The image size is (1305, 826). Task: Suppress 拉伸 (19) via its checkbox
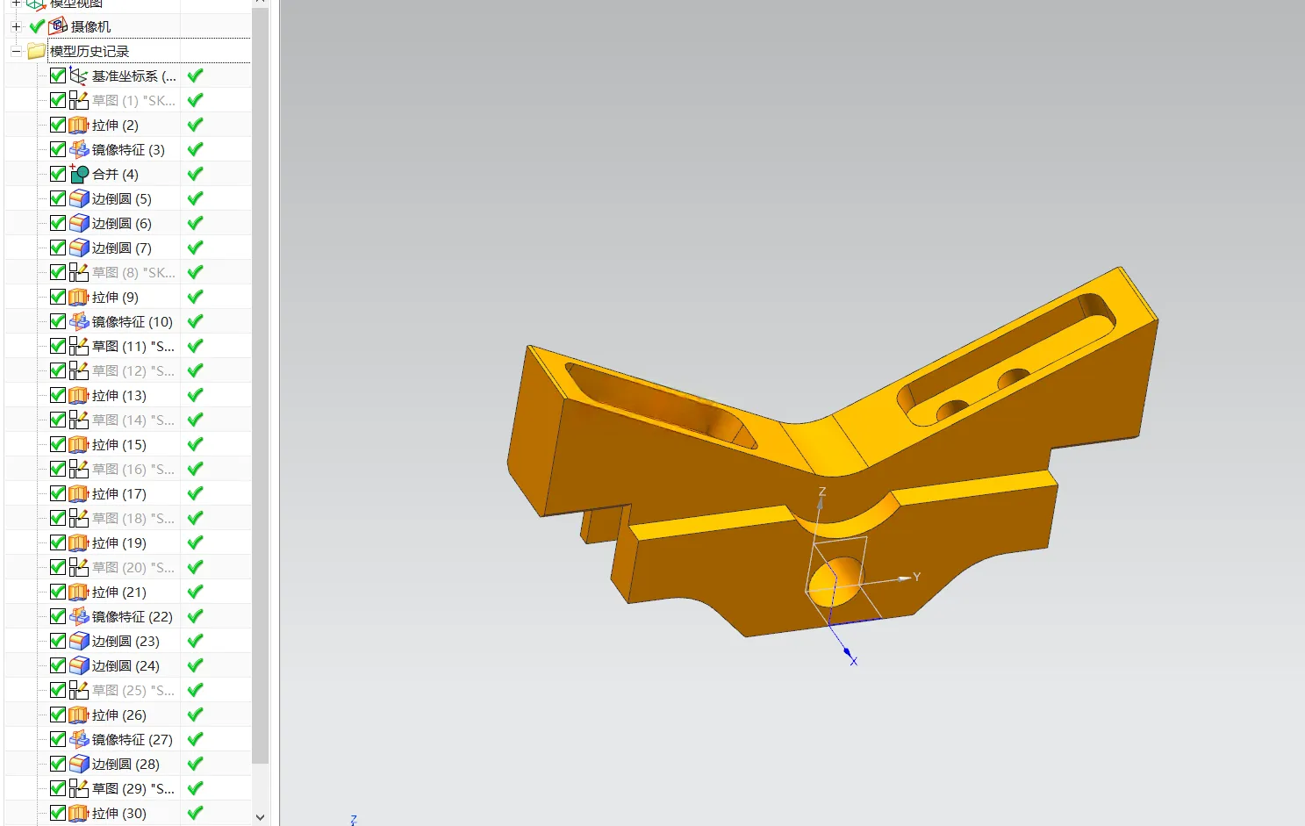[x=58, y=543]
